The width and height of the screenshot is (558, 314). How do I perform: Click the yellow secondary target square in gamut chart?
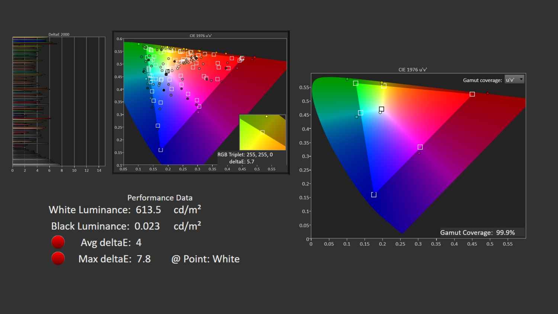(384, 86)
